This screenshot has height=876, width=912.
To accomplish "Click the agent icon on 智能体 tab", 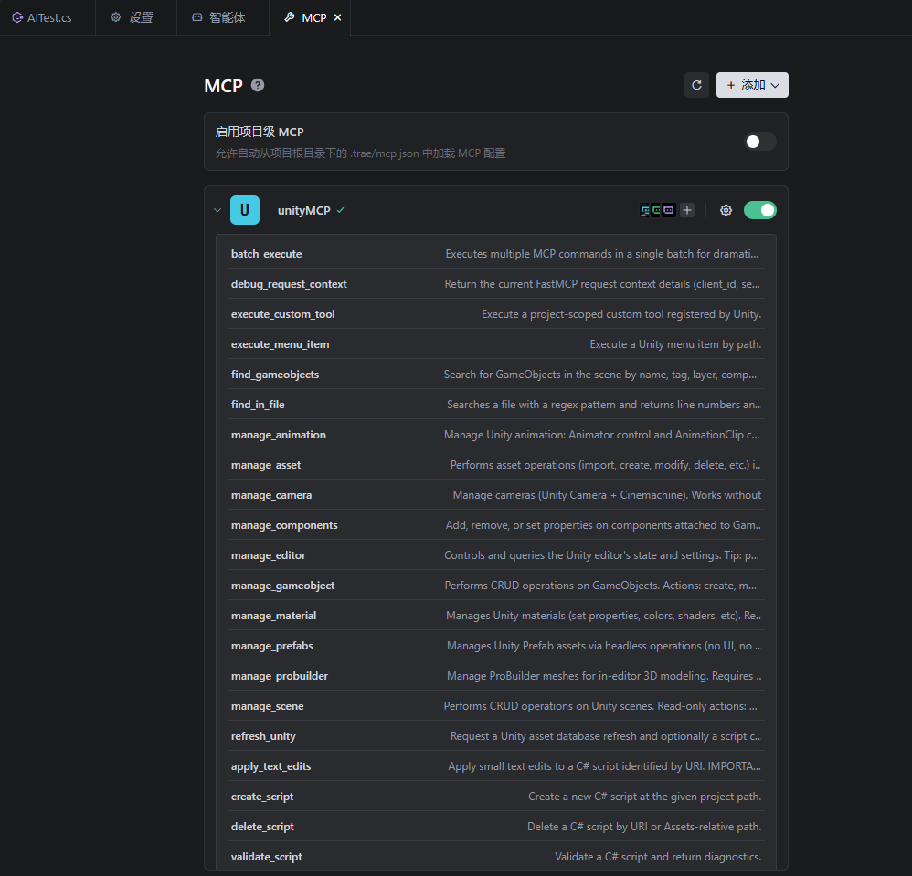I will 197,17.
